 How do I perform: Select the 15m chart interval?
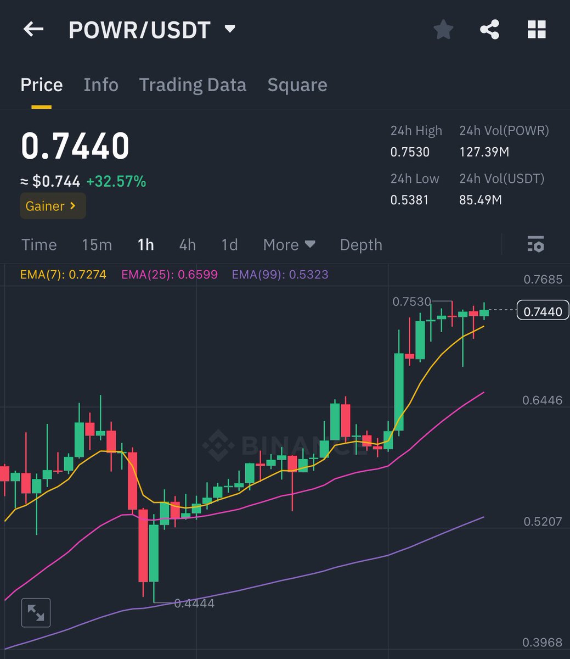pyautogui.click(x=97, y=244)
